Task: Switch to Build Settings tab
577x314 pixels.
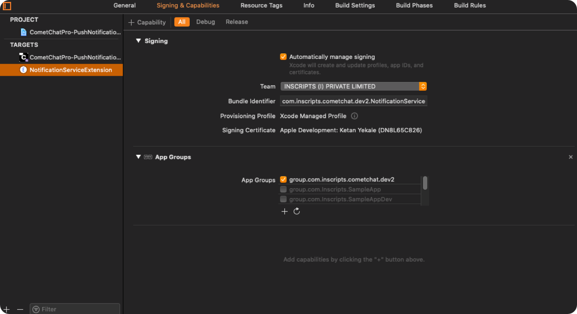Action: pos(355,6)
